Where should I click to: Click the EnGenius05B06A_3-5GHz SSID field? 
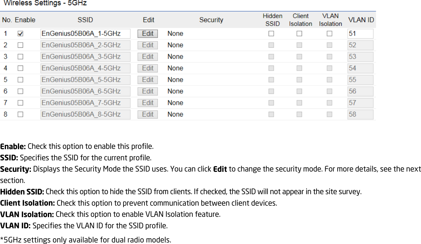(85, 57)
